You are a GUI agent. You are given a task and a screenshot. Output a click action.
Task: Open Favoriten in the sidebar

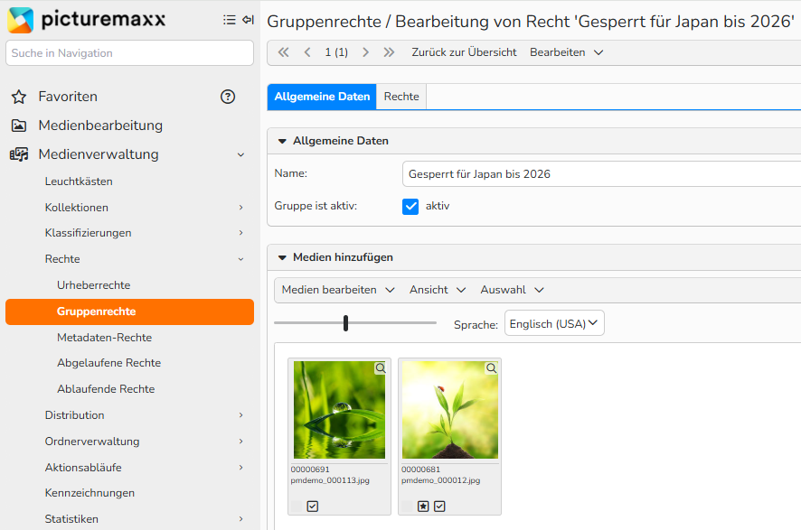(x=68, y=97)
